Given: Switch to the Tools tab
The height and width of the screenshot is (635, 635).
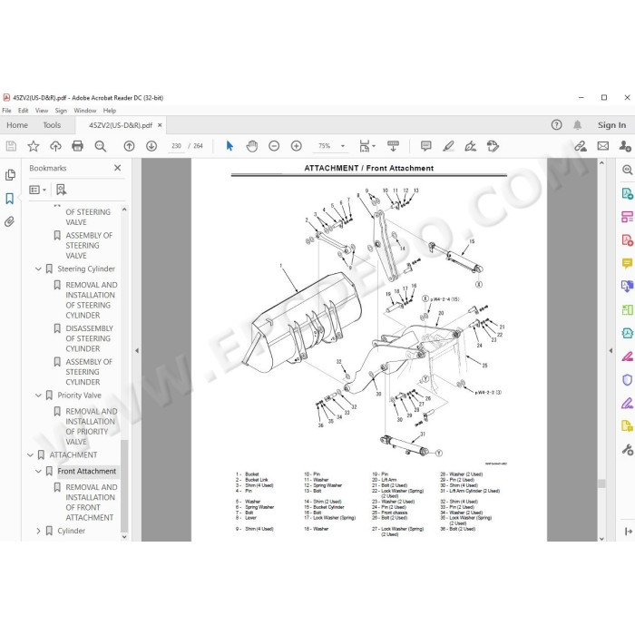Looking at the screenshot, I should pyautogui.click(x=52, y=125).
